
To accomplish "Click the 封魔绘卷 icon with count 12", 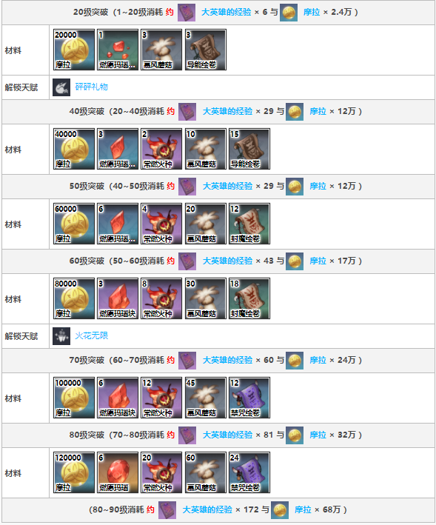I will tap(249, 224).
